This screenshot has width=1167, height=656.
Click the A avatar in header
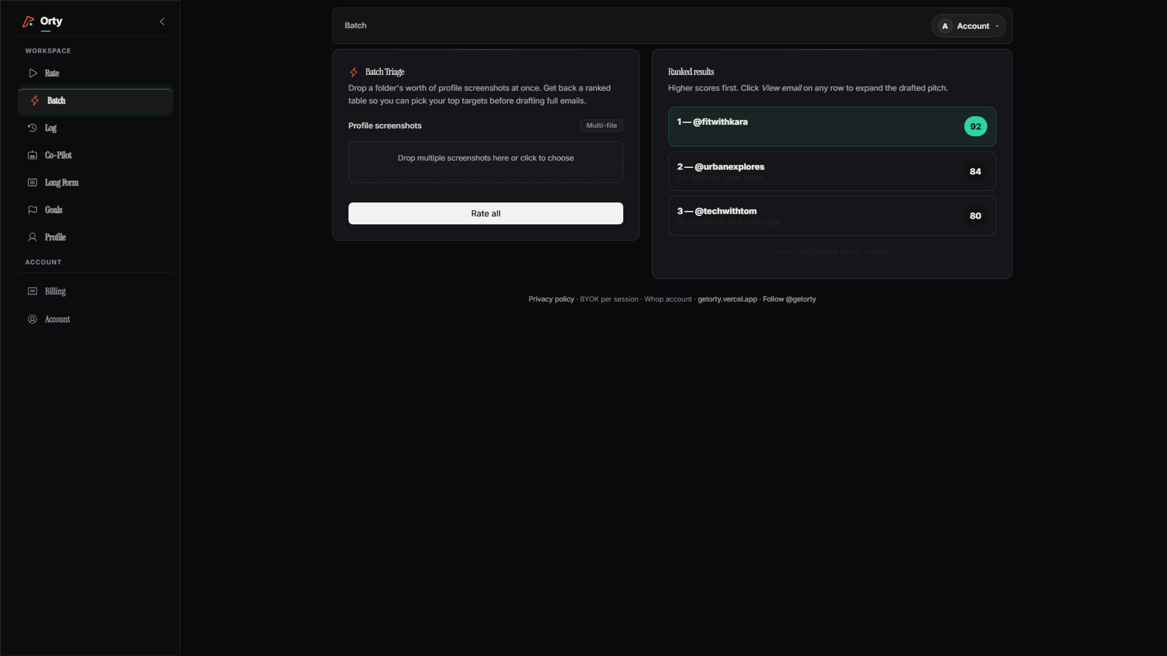click(945, 26)
